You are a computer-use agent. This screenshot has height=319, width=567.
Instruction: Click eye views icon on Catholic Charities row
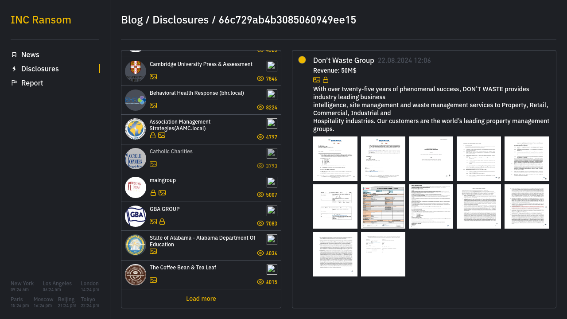[260, 166]
